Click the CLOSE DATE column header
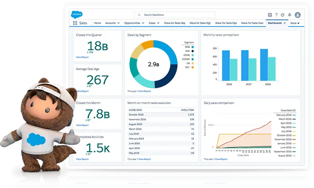 click(x=135, y=110)
